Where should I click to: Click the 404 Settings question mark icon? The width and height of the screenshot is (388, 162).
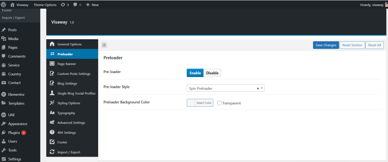click(x=52, y=132)
